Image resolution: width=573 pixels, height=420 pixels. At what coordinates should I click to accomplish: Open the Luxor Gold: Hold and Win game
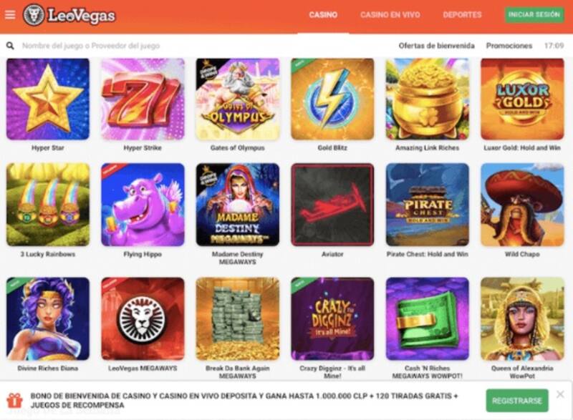coord(522,99)
